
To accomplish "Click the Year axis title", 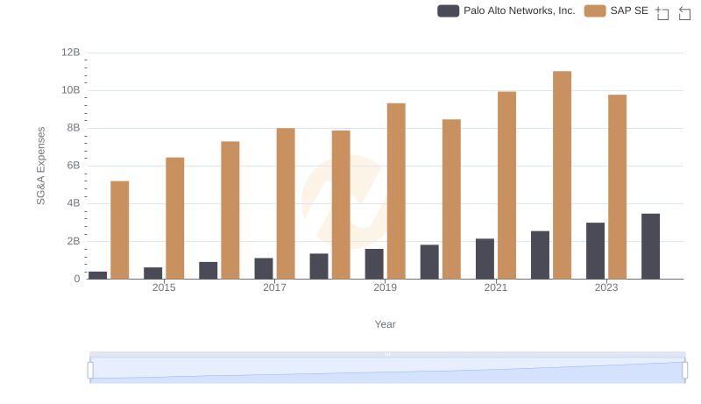I will click(x=385, y=324).
